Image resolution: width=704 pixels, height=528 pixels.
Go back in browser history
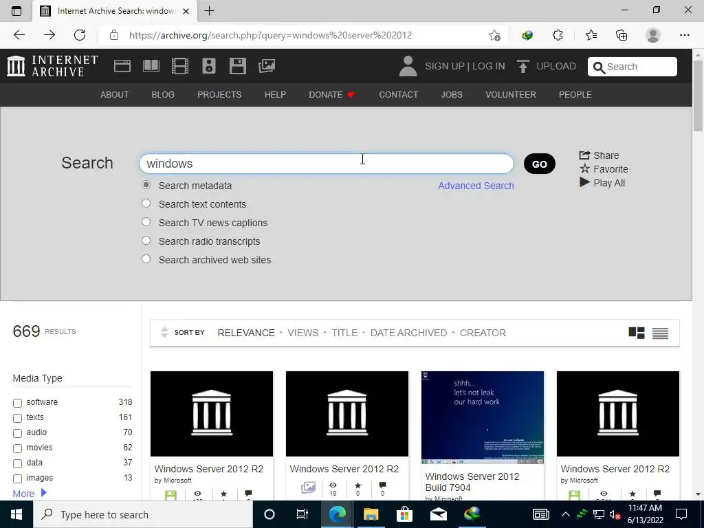(x=19, y=35)
